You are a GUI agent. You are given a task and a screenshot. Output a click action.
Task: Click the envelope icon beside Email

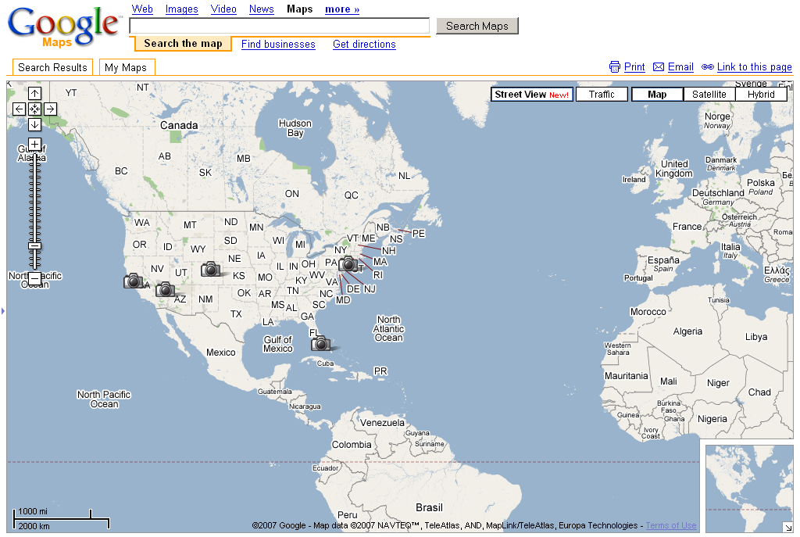tap(659, 67)
